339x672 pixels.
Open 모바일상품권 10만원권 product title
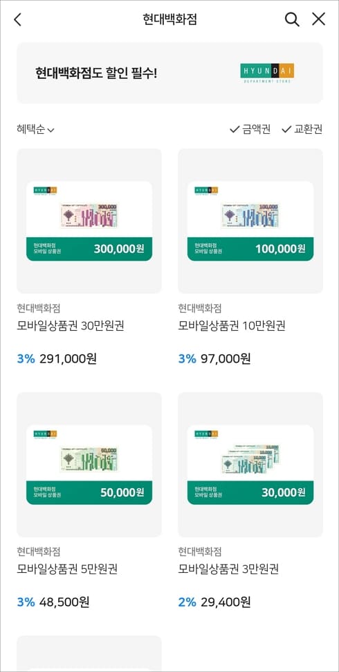(x=232, y=327)
